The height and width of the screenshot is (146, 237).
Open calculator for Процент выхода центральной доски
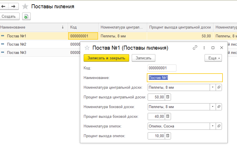pyautogui.click(x=168, y=97)
